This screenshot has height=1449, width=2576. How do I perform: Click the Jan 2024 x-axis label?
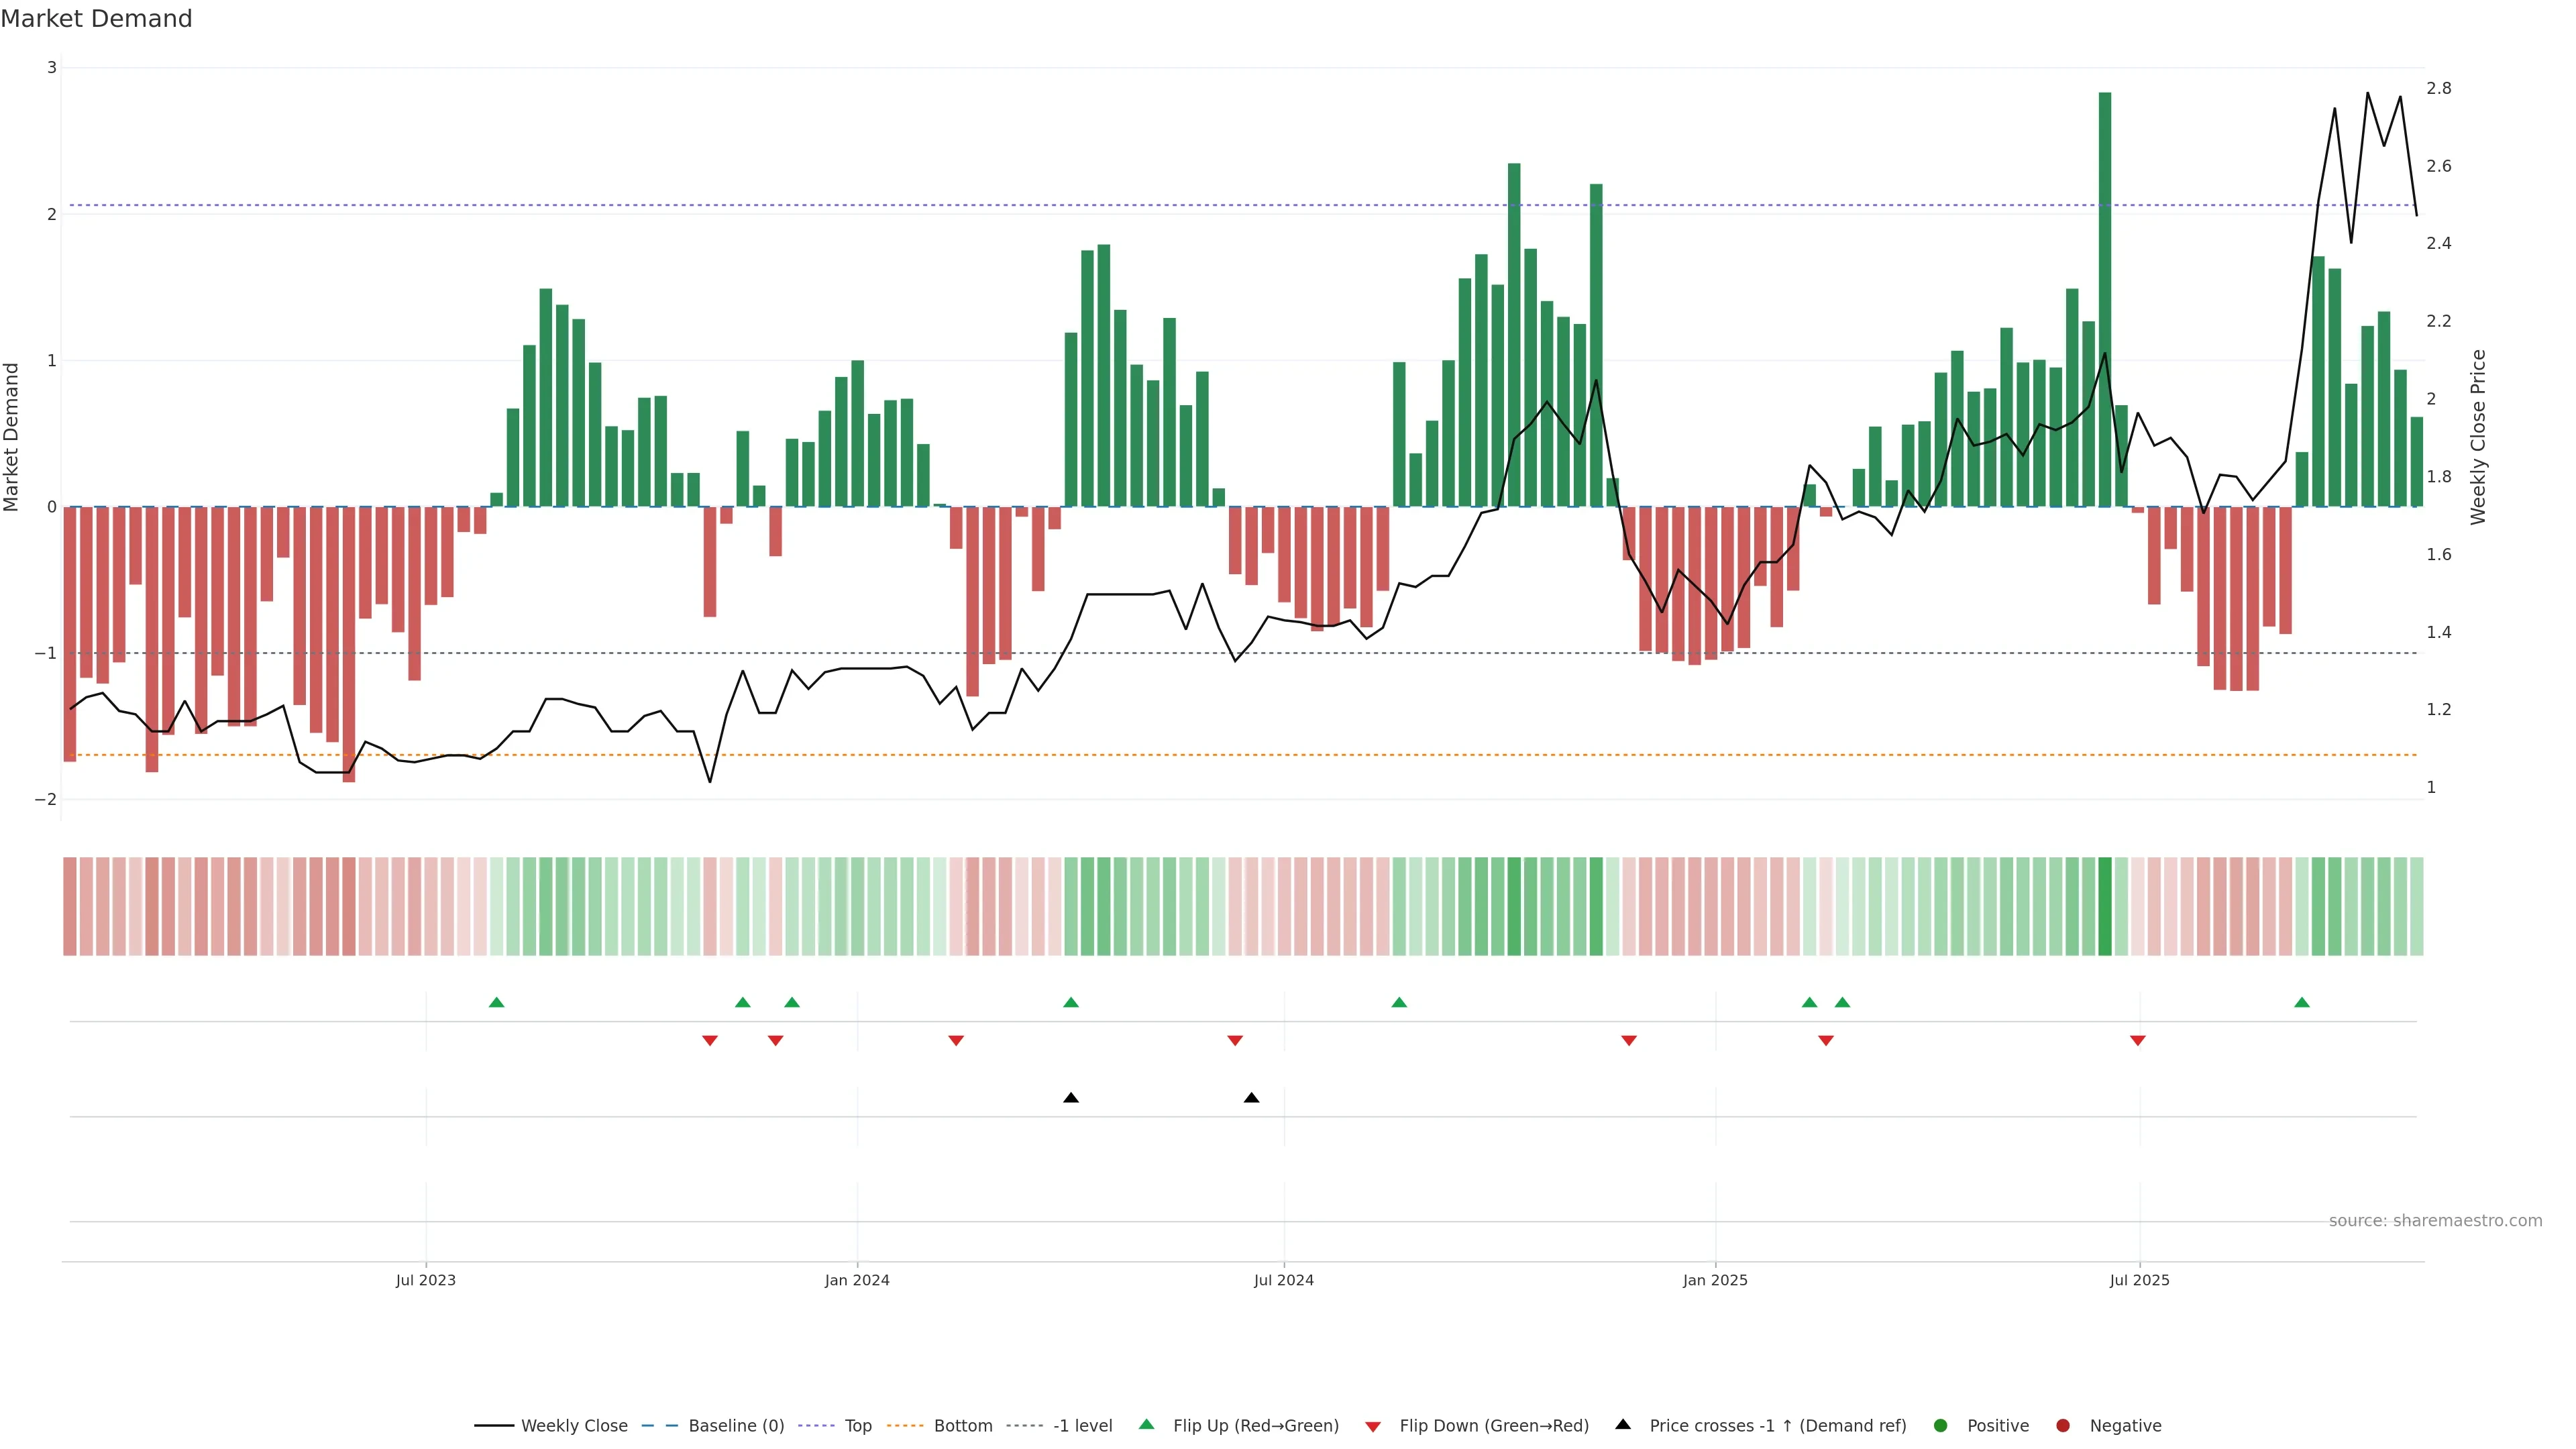tap(857, 1281)
